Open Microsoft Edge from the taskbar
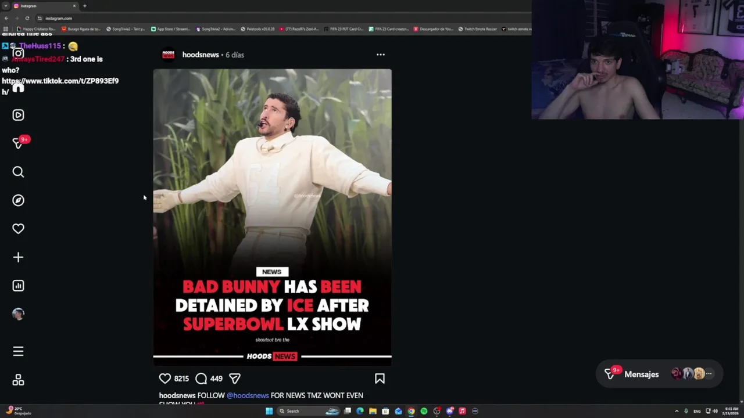Viewport: 744px width, 418px height. point(360,411)
